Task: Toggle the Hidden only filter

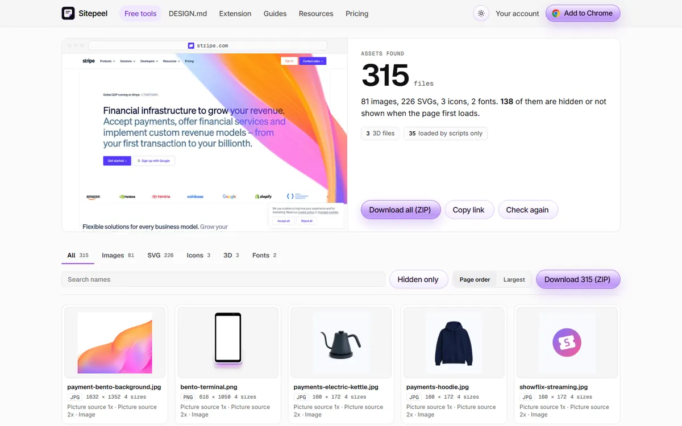Action: [x=418, y=279]
